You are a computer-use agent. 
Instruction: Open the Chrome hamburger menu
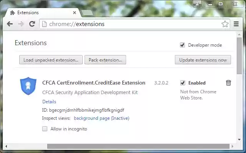(x=236, y=24)
